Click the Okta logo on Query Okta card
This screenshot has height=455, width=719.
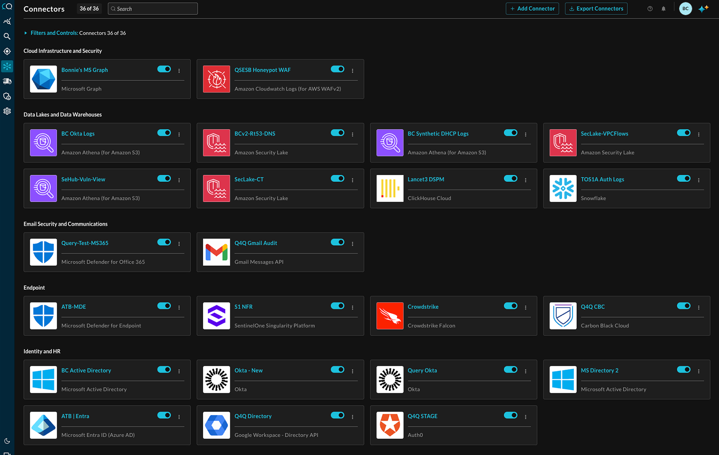pos(390,380)
